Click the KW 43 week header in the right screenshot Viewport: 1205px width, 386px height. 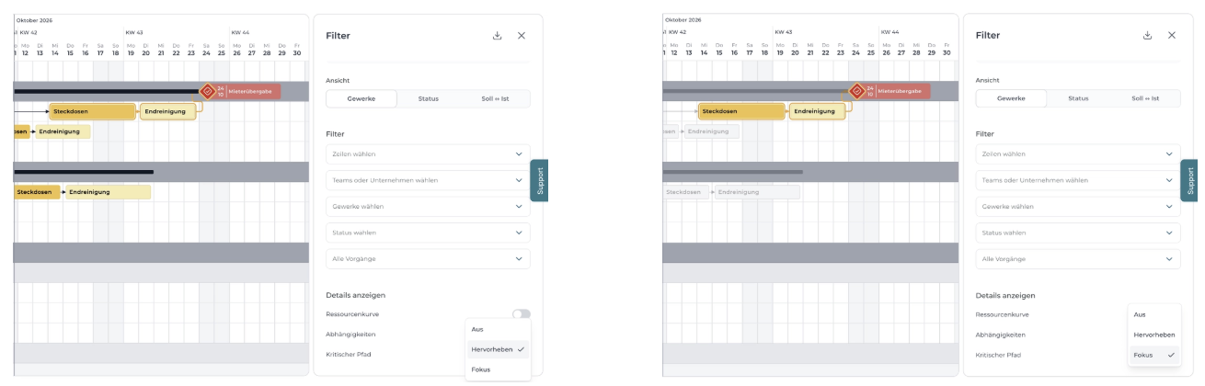pyautogui.click(x=783, y=32)
